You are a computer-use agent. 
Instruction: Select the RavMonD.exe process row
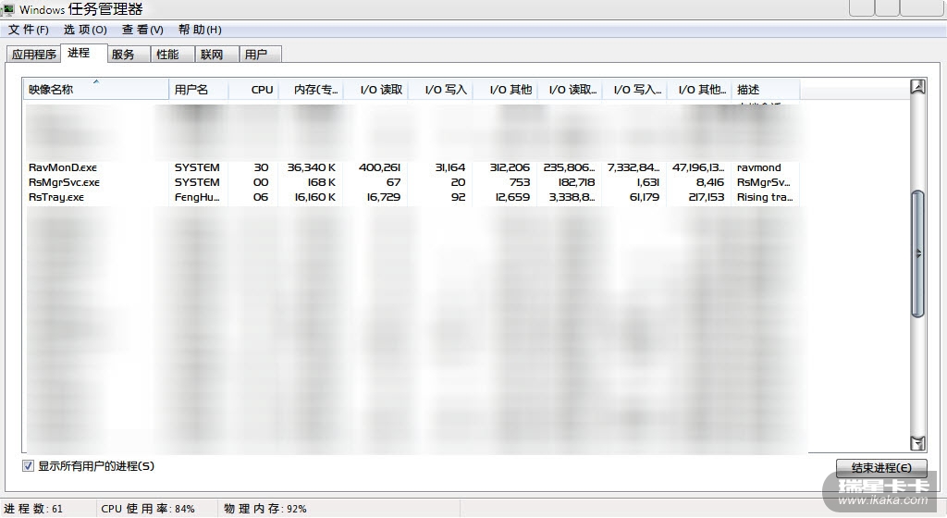tap(412, 167)
